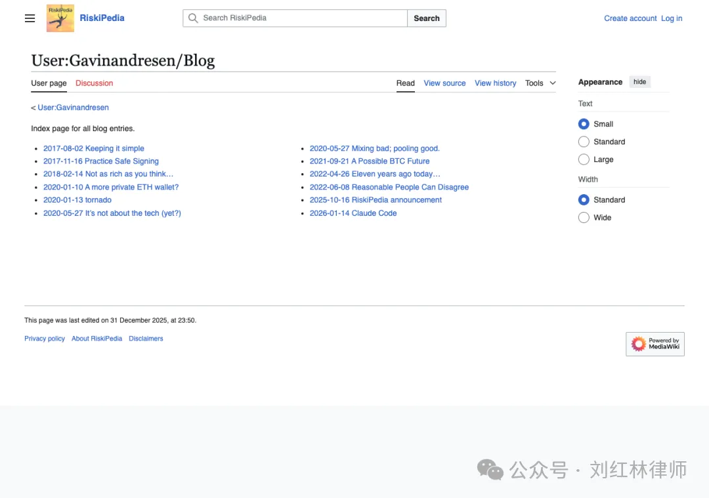Click the Search button
This screenshot has height=498, width=709.
[x=427, y=18]
